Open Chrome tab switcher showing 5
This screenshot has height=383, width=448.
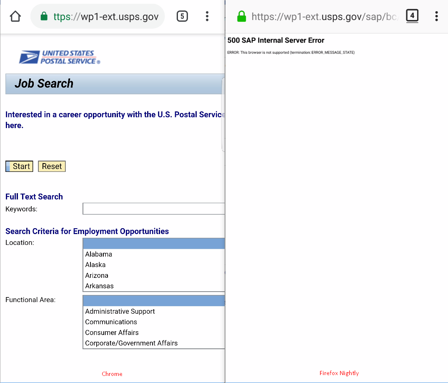click(182, 16)
